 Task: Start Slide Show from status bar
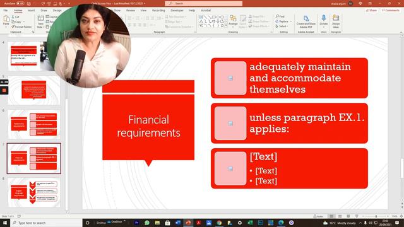pyautogui.click(x=357, y=216)
